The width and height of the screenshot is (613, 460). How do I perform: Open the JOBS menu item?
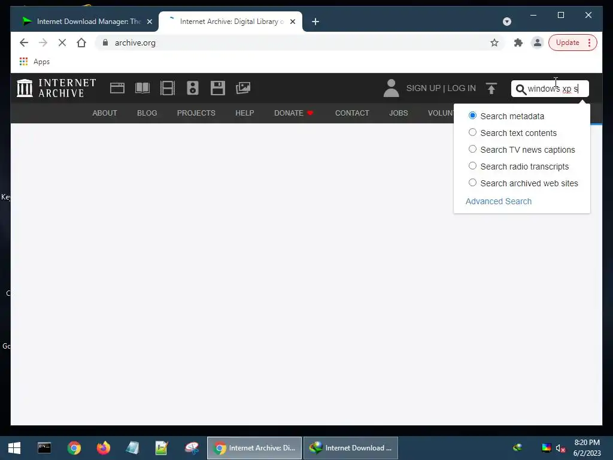tap(398, 113)
